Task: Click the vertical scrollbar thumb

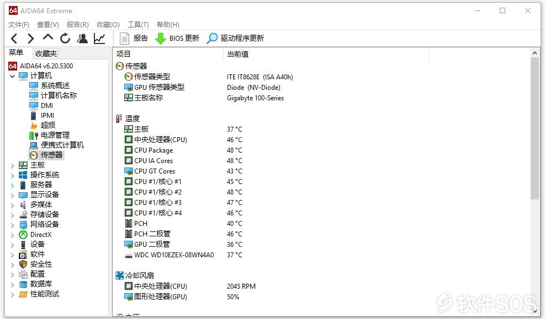Action: point(535,128)
